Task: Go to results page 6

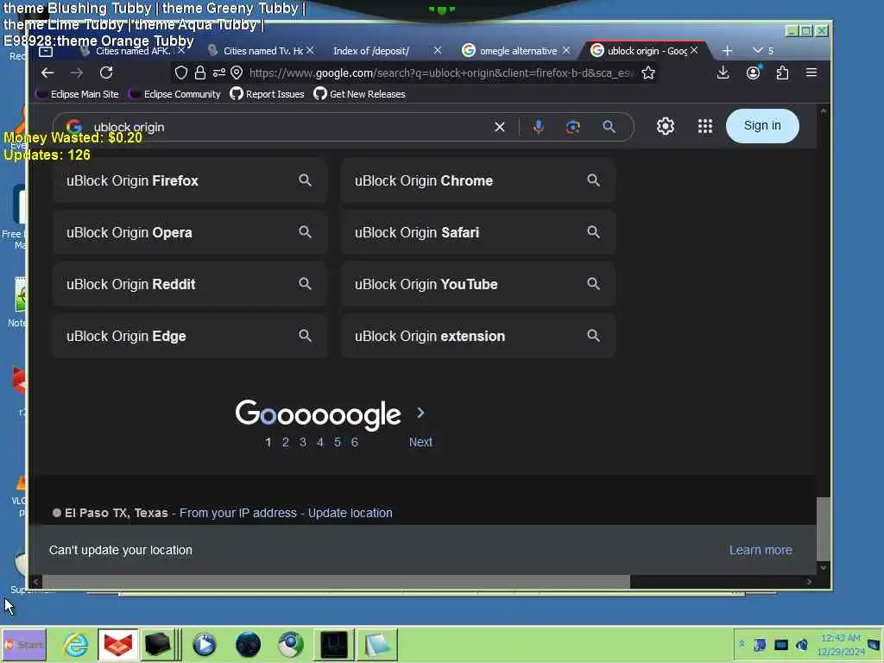Action: [x=355, y=443]
